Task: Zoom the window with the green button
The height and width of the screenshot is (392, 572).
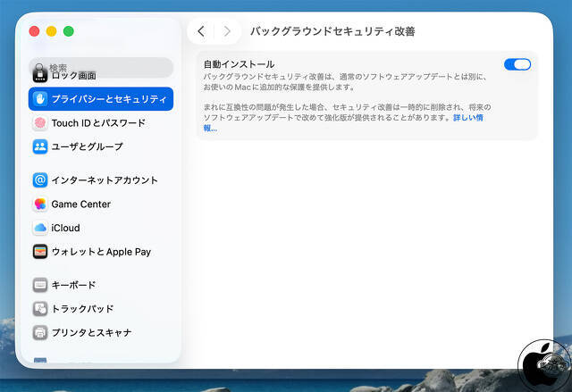Action: coord(69,31)
